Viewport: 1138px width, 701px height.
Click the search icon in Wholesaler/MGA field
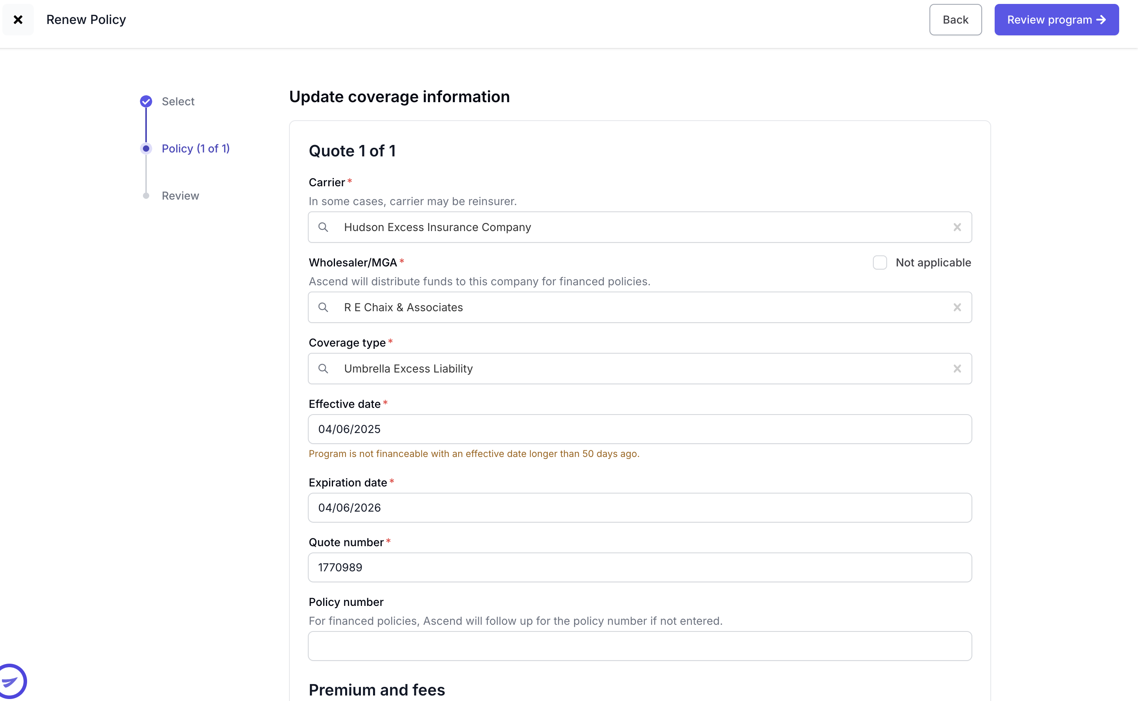(x=324, y=307)
